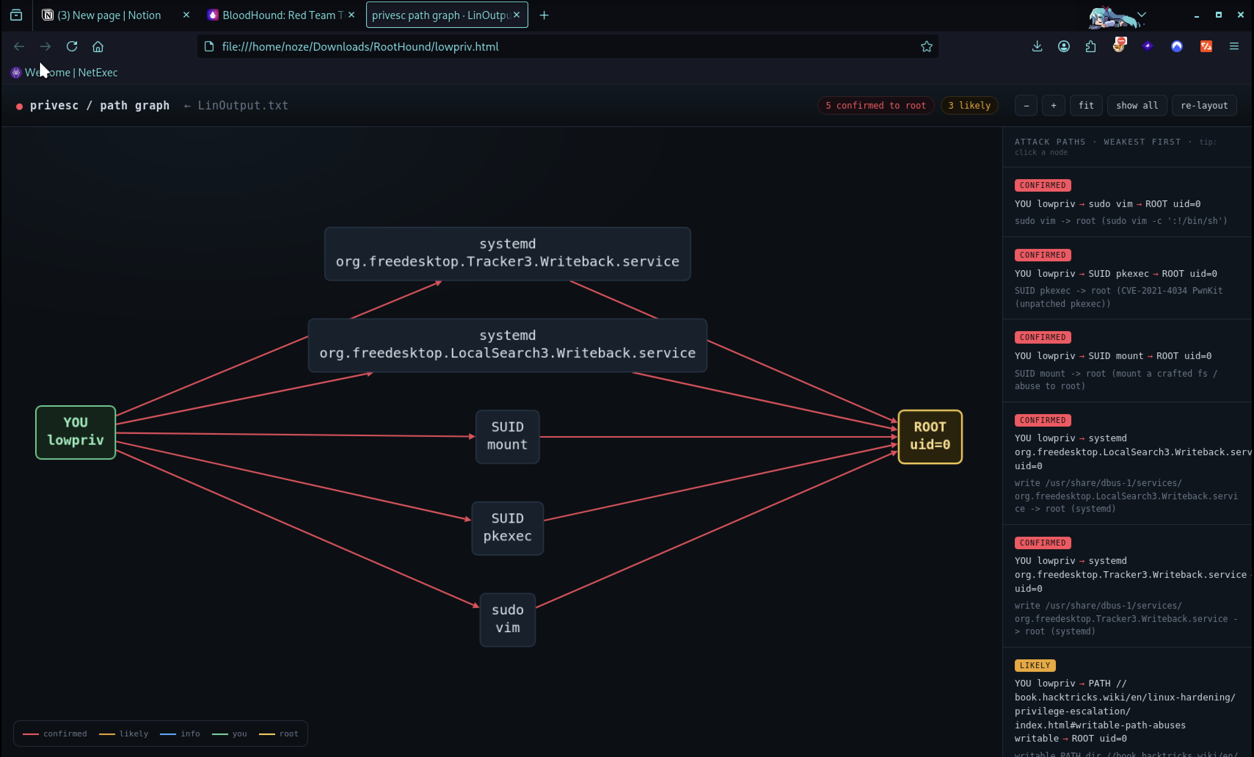Close the Notion tab

tap(186, 15)
